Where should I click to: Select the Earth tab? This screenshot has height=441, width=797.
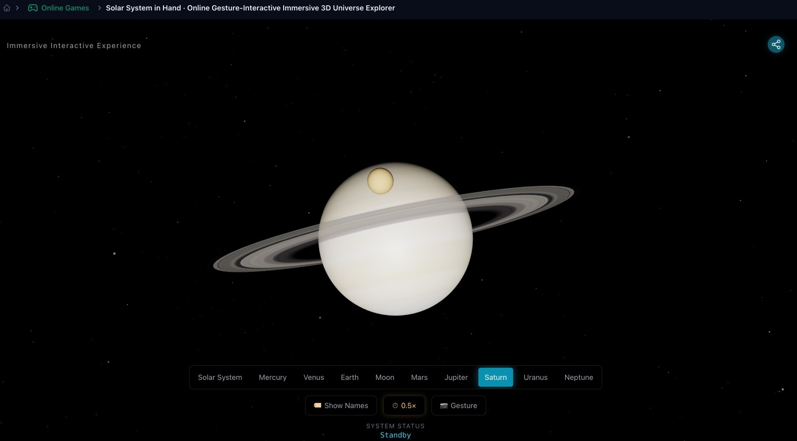tap(350, 377)
